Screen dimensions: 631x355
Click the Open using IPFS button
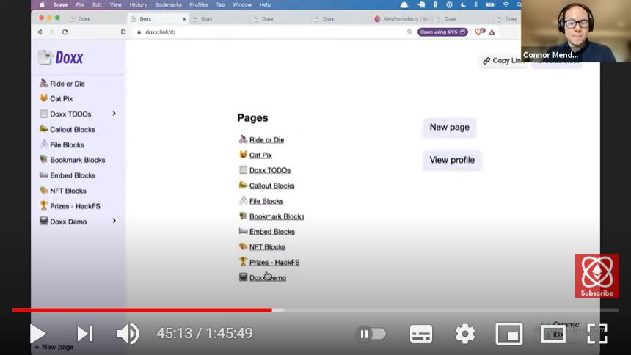point(442,32)
